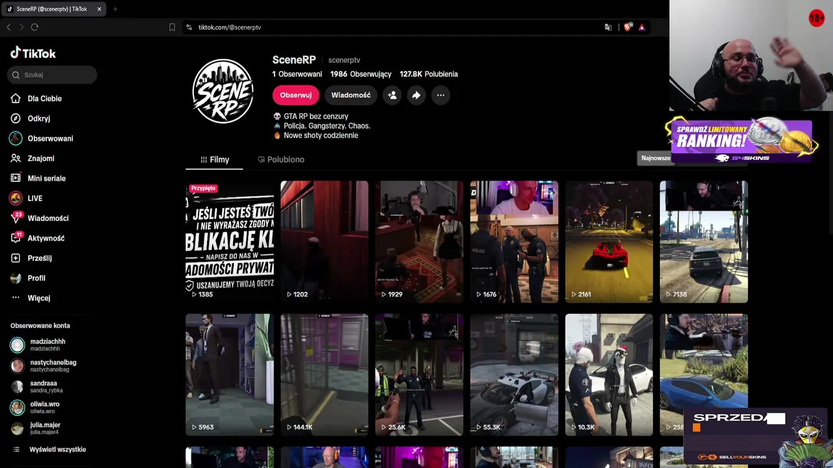The height and width of the screenshot is (468, 833).
Task: Click the Szukaj search field
Action: click(52, 75)
